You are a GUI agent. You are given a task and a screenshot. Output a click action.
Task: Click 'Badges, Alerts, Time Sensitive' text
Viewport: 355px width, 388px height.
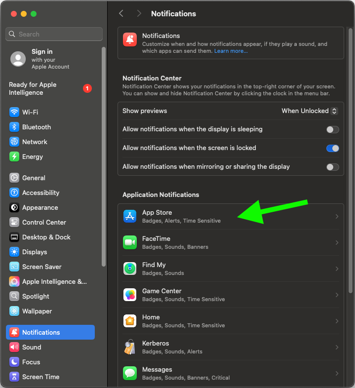(181, 221)
